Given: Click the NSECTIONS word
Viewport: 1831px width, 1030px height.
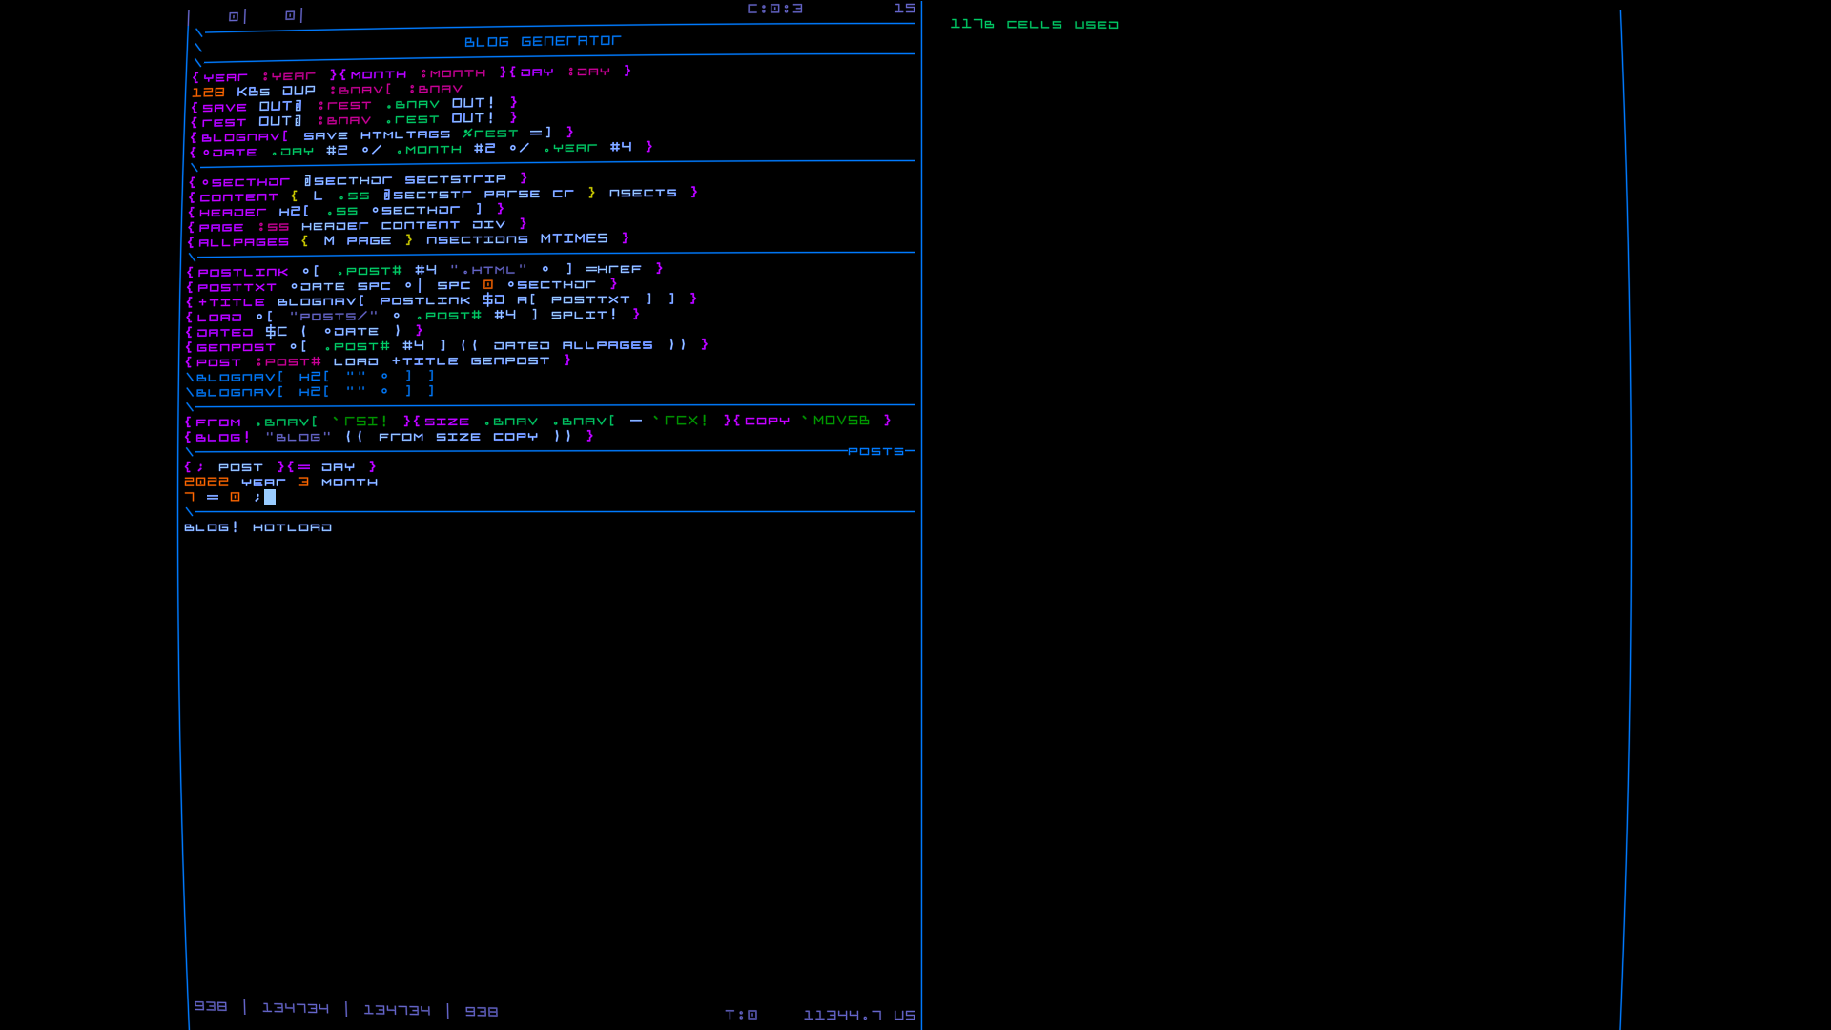Looking at the screenshot, I should pos(477,239).
